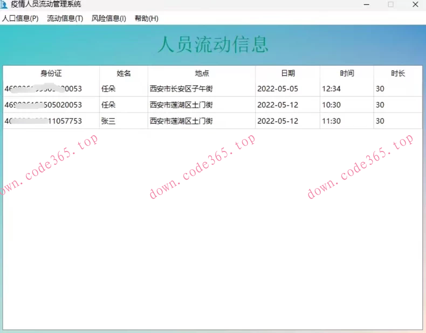
Task: Open the 帮助(H) menu
Action: [147, 18]
